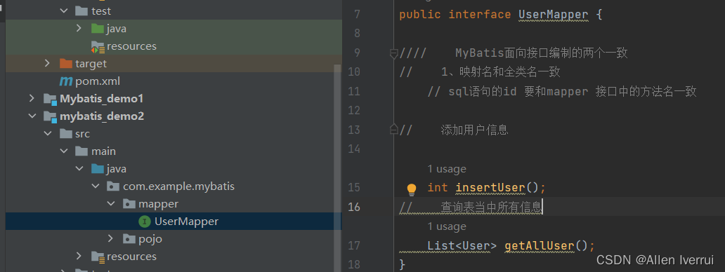Click the src folder icon

pyautogui.click(x=66, y=134)
